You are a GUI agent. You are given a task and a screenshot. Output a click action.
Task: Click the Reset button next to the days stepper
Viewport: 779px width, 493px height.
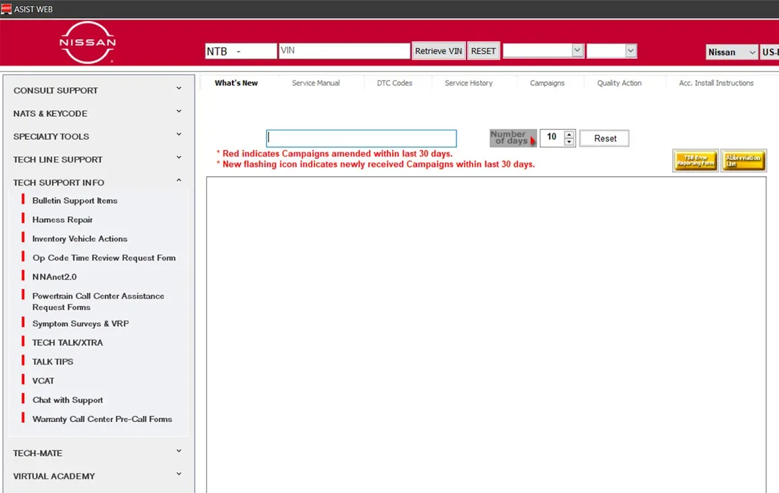[605, 138]
